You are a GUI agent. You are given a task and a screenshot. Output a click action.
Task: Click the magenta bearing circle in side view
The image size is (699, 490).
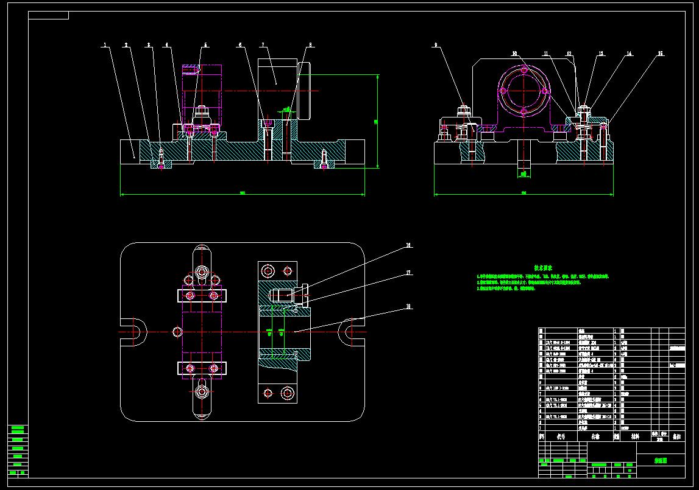(x=524, y=91)
